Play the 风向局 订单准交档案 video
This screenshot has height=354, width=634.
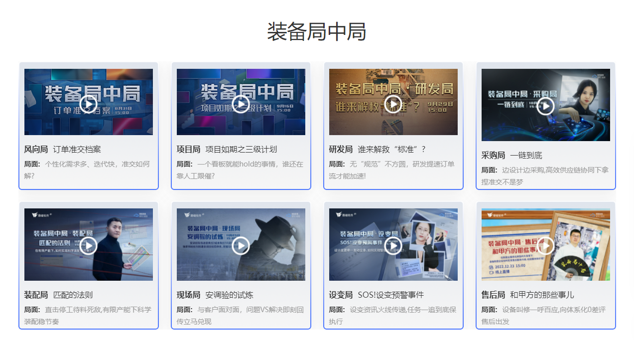coord(88,104)
